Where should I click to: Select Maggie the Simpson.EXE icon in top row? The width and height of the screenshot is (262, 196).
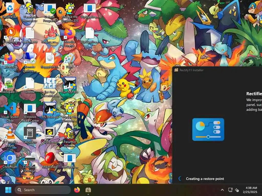coord(70,12)
